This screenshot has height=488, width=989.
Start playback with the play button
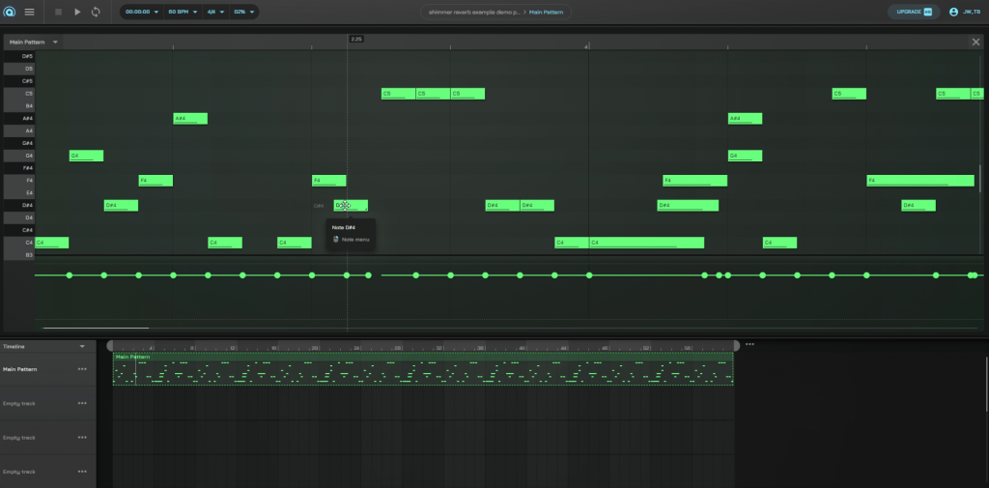[x=77, y=12]
